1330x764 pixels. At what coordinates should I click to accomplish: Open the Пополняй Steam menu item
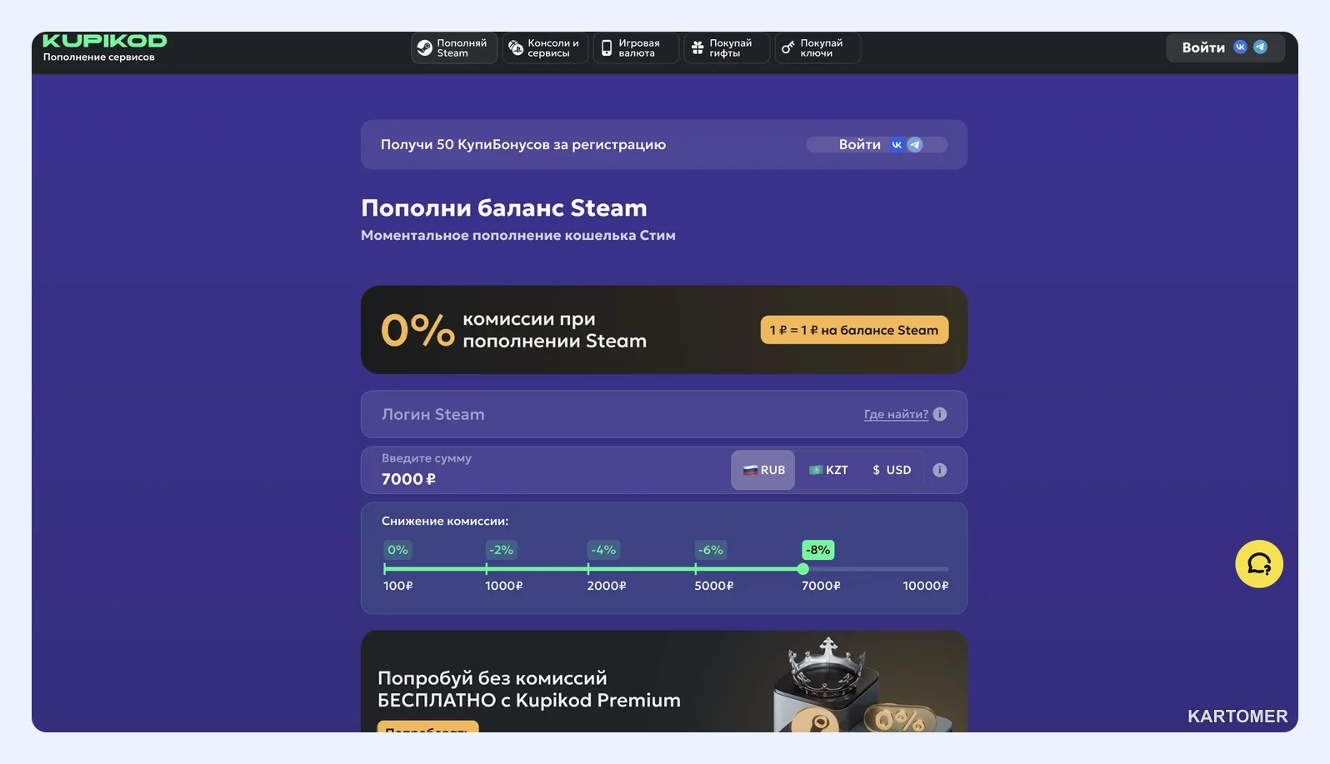point(454,48)
